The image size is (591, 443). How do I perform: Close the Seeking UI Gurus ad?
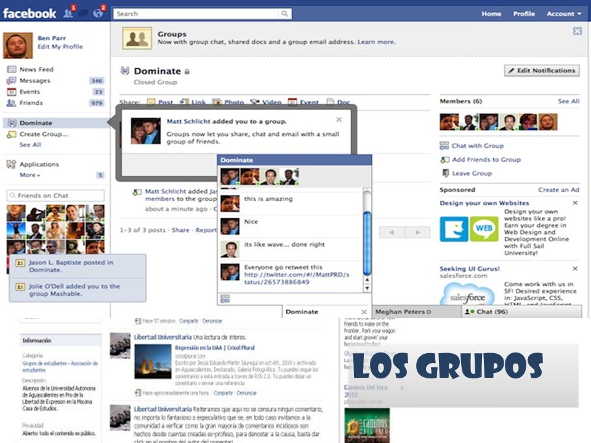(575, 269)
